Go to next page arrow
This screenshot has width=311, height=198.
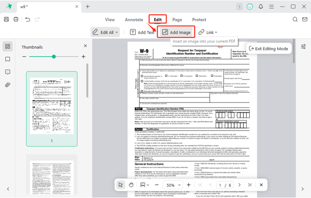point(240,185)
